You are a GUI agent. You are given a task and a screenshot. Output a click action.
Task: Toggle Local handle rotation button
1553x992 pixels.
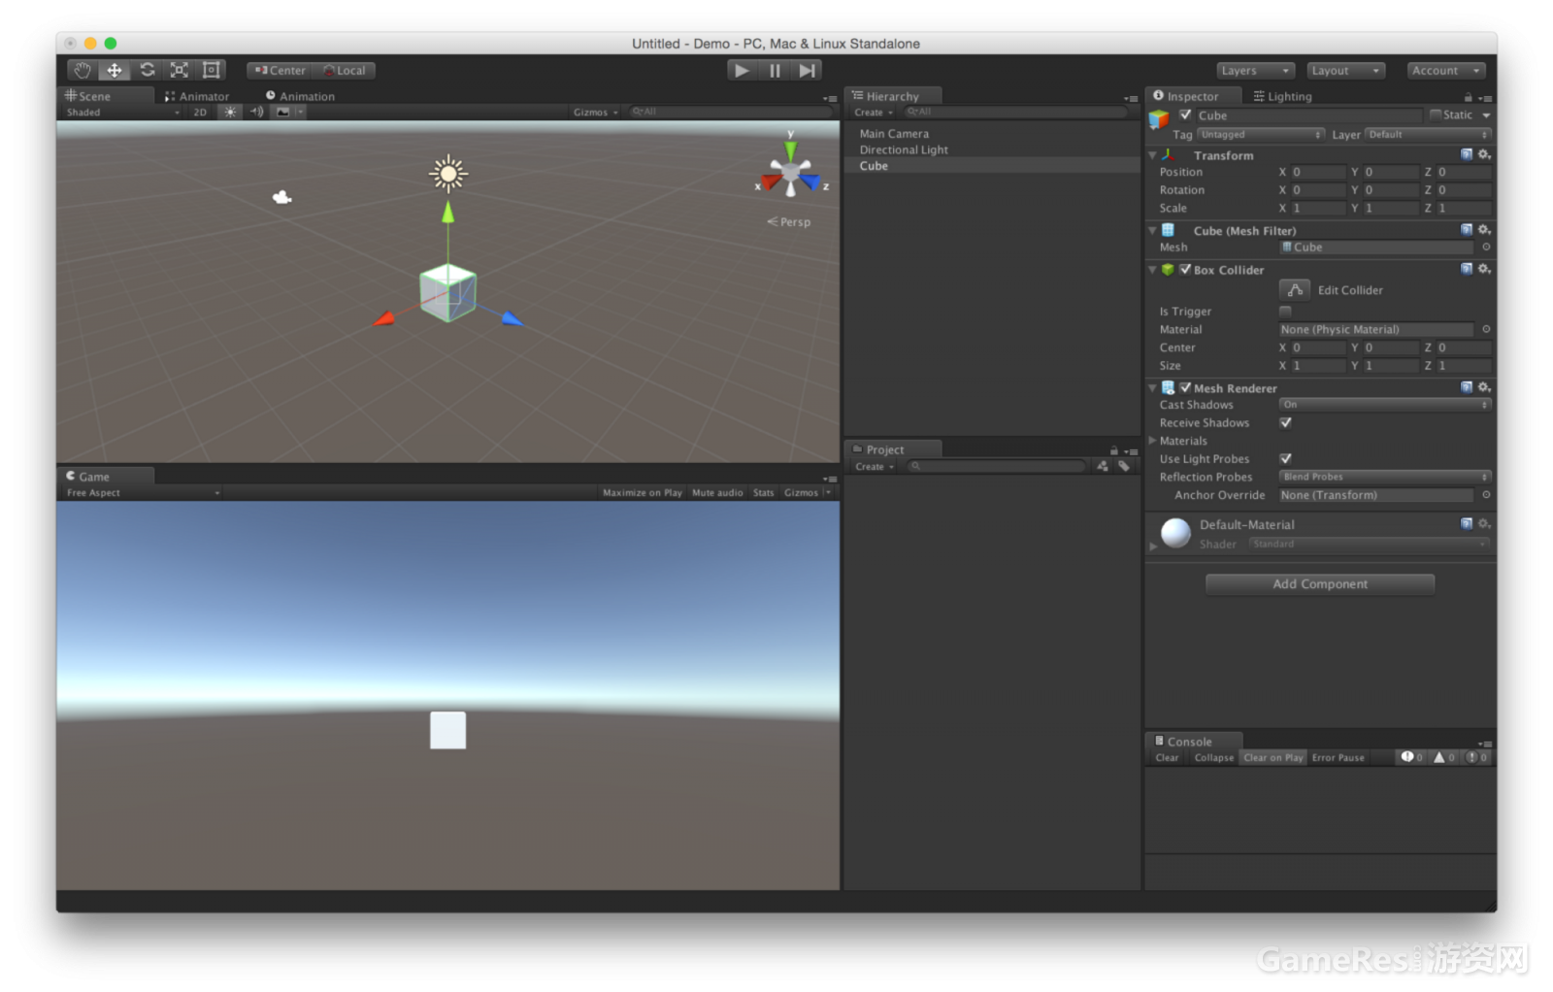[x=344, y=70]
